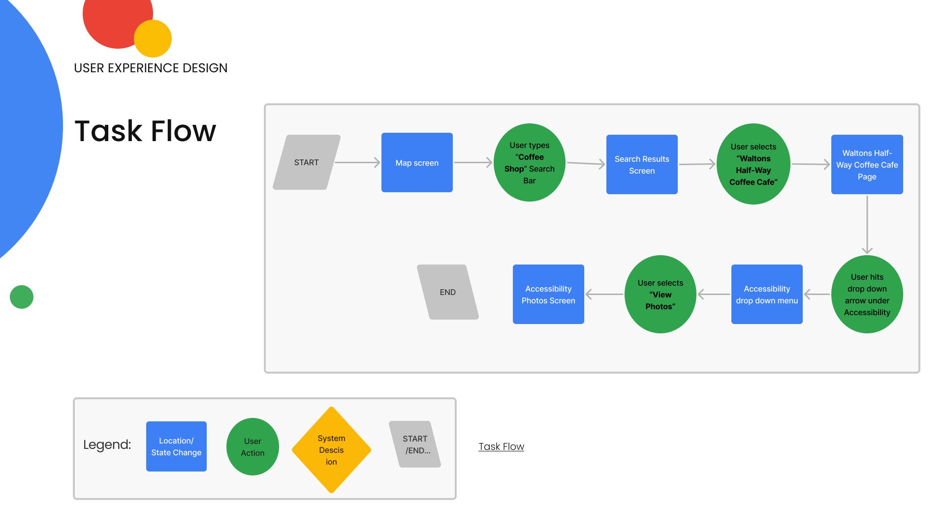Select the Accessibility drop down menu box
945x531 pixels.
[767, 294]
